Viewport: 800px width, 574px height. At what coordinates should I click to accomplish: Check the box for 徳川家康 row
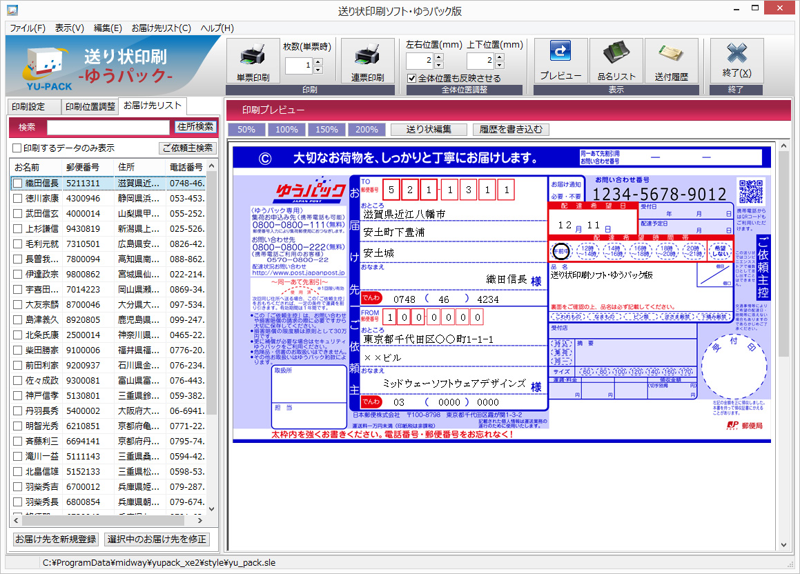pyautogui.click(x=17, y=198)
